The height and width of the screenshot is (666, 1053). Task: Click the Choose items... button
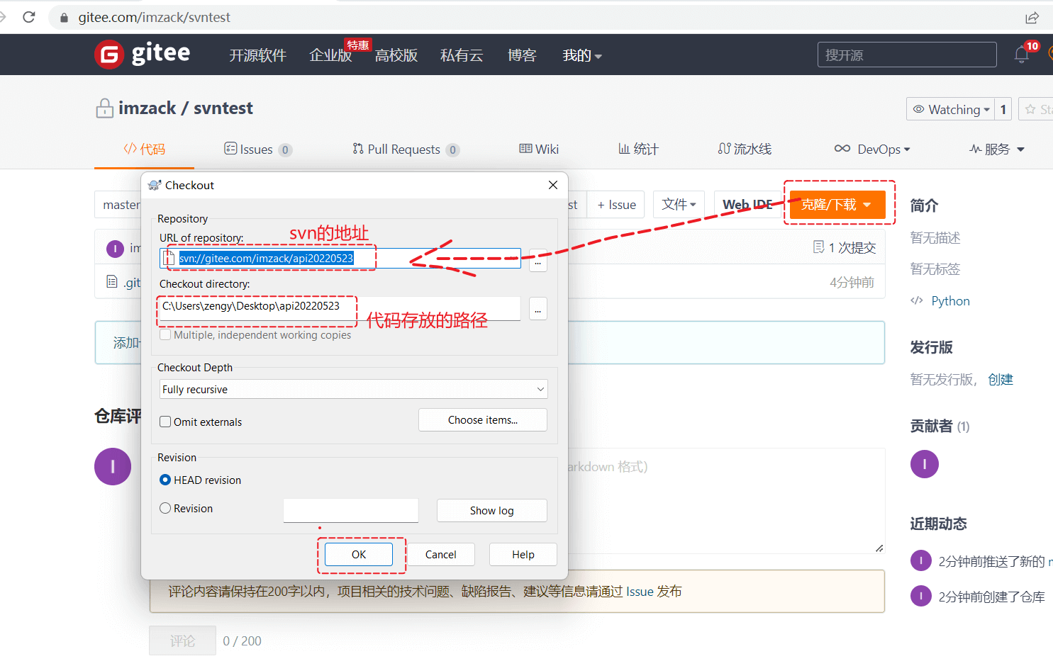tap(483, 419)
